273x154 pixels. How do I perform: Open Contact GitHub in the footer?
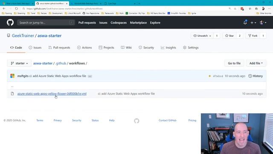coord(168,120)
